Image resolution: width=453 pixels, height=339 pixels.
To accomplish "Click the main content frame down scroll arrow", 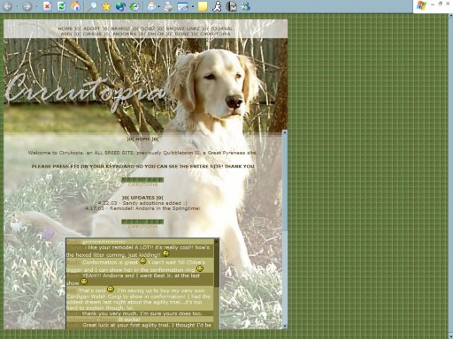I will (285, 326).
